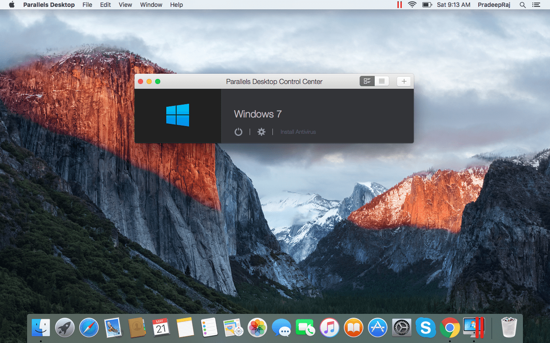The image size is (550, 343).
Task: Check the battery status icon
Action: tap(427, 5)
